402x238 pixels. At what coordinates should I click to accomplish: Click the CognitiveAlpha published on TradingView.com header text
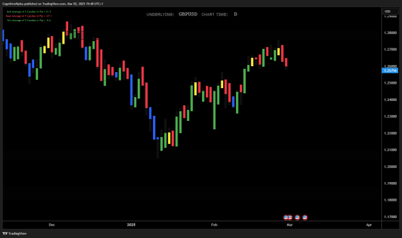(x=53, y=4)
